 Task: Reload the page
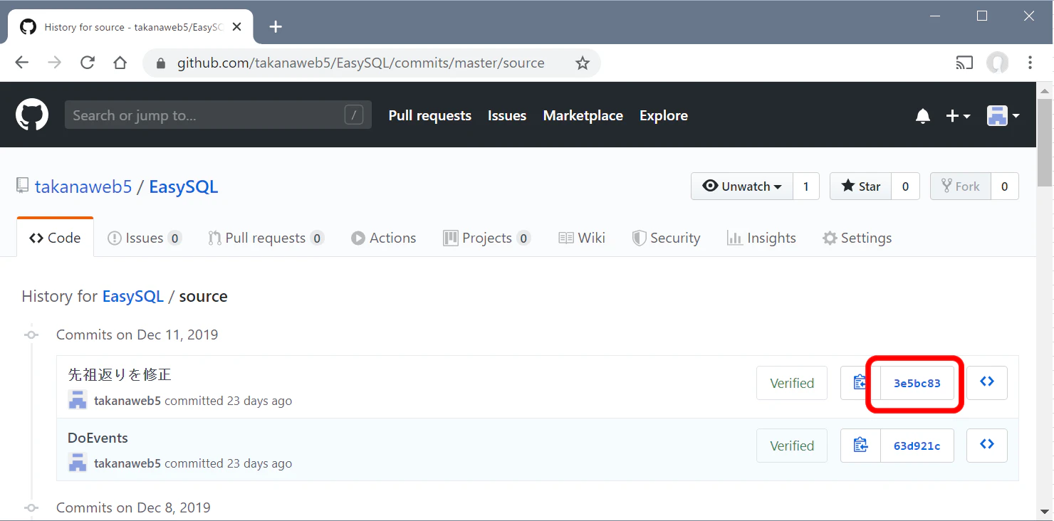pyautogui.click(x=88, y=63)
